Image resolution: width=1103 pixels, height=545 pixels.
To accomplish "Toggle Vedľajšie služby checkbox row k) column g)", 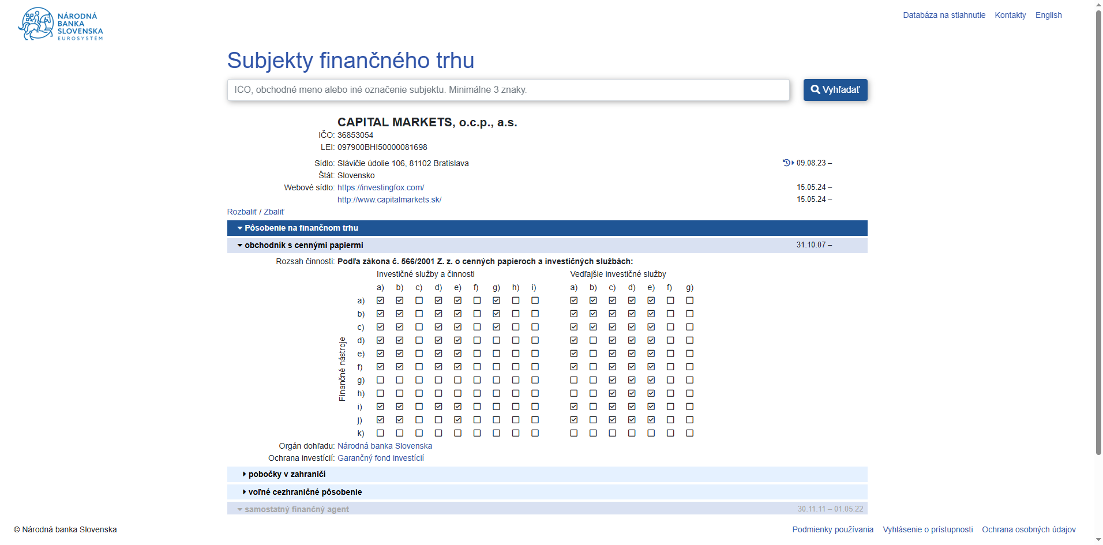I will click(689, 433).
